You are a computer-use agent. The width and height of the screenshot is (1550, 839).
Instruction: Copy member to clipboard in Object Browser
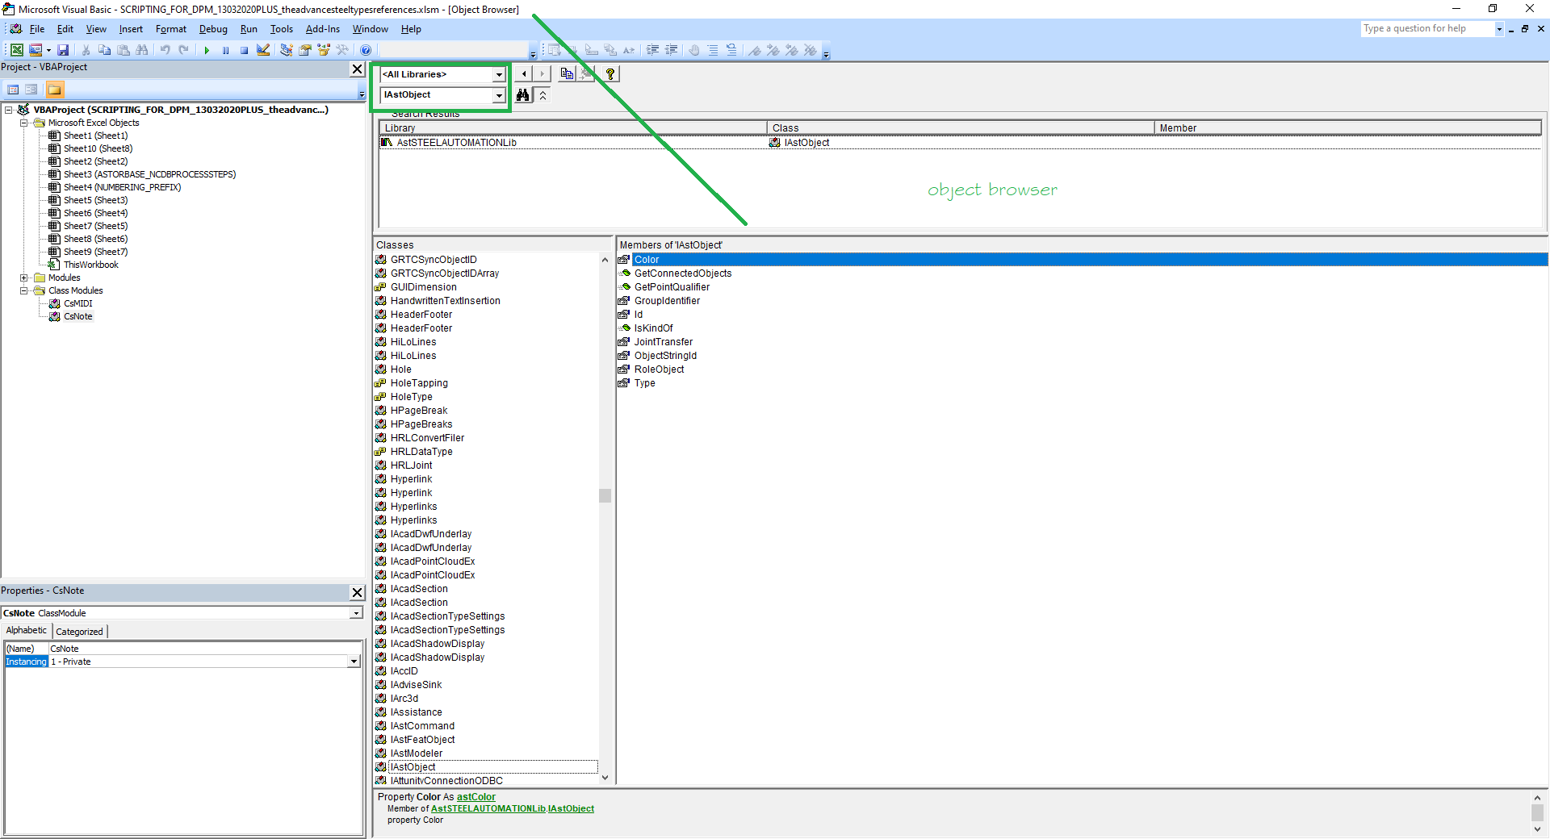(566, 73)
